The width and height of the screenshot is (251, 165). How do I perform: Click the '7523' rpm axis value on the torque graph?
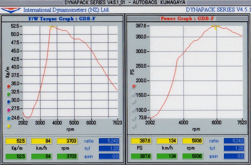[x=117, y=123]
